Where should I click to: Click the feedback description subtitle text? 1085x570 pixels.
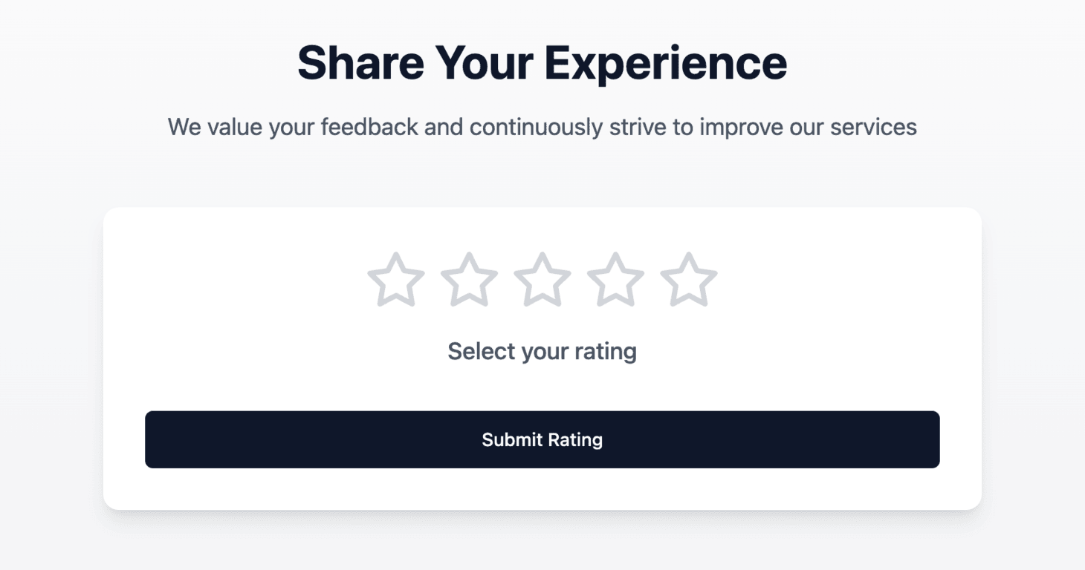[x=542, y=127]
